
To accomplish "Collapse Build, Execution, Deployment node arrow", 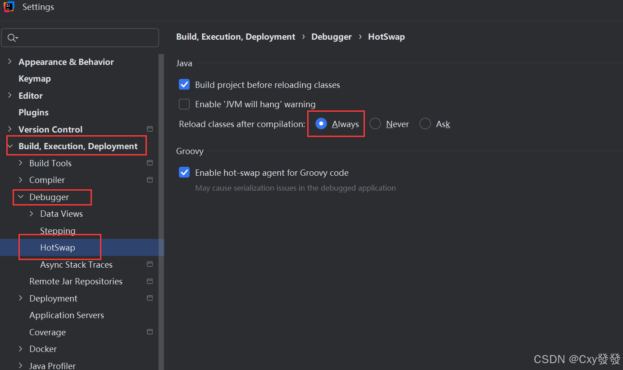I will click(10, 146).
